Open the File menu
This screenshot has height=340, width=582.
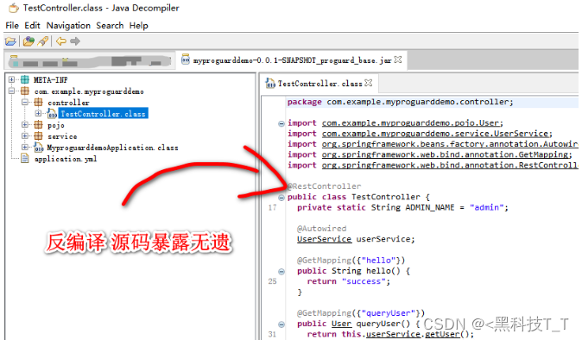tap(12, 26)
